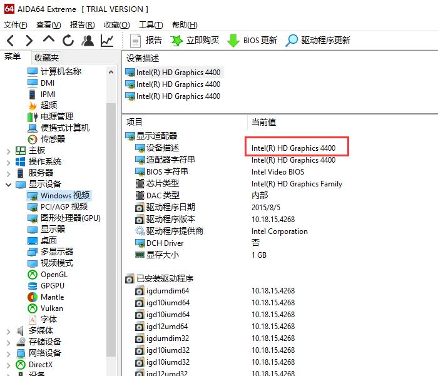Click the tree scrollbar up arrow
Viewport: 438px width, 376px height.
(x=111, y=72)
